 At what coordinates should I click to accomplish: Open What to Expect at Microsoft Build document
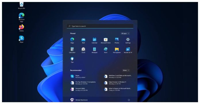tap(118, 89)
